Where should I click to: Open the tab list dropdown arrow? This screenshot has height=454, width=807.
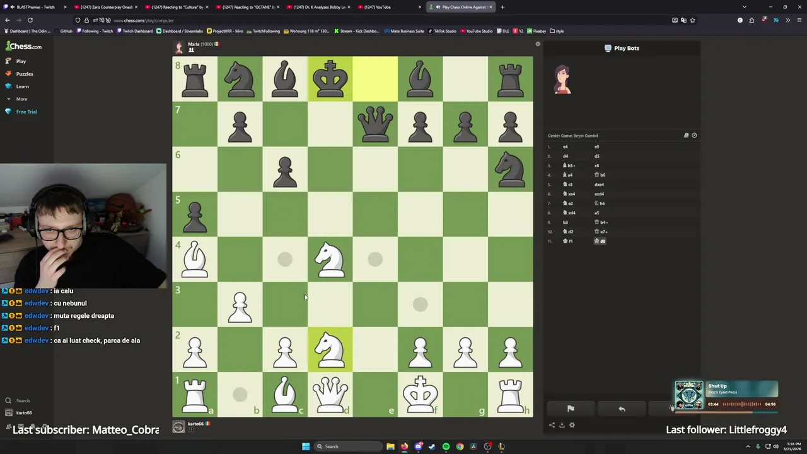coord(745,7)
